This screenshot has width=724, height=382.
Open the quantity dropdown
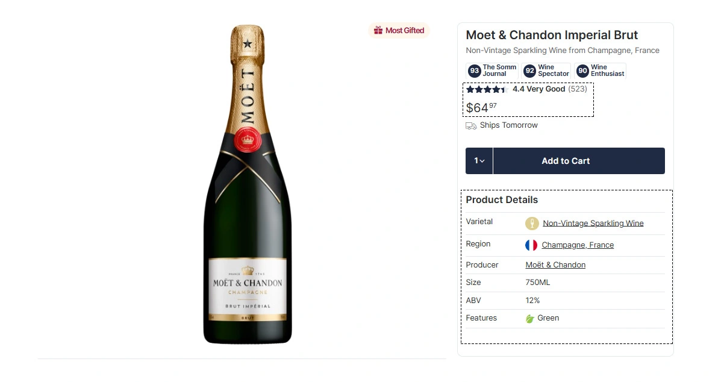(x=479, y=161)
